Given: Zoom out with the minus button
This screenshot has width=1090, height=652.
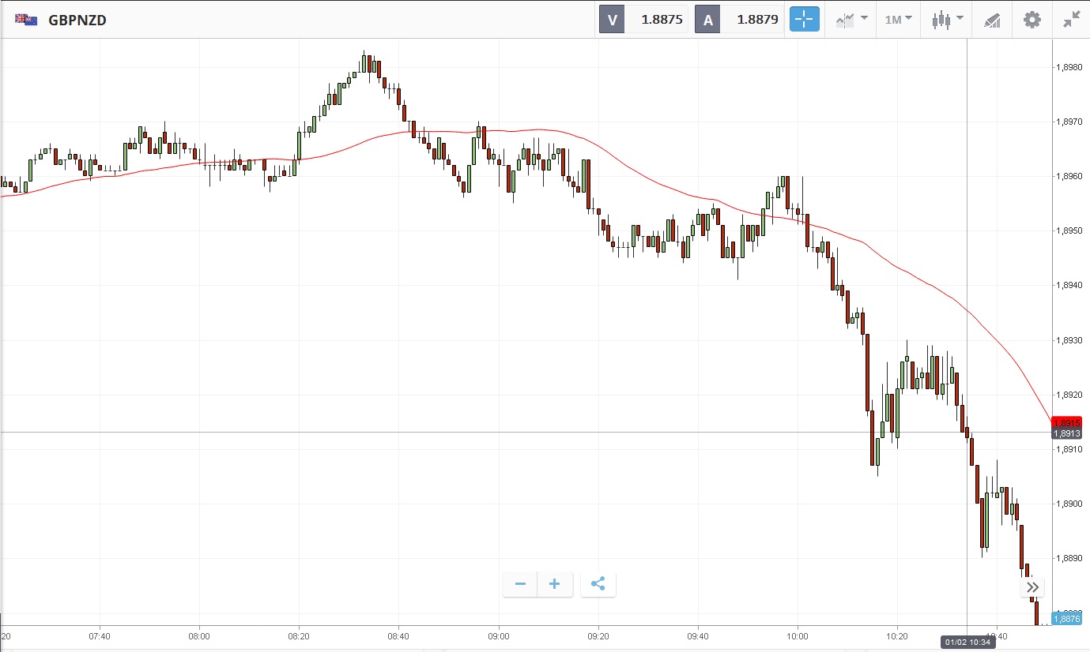Looking at the screenshot, I should 520,584.
